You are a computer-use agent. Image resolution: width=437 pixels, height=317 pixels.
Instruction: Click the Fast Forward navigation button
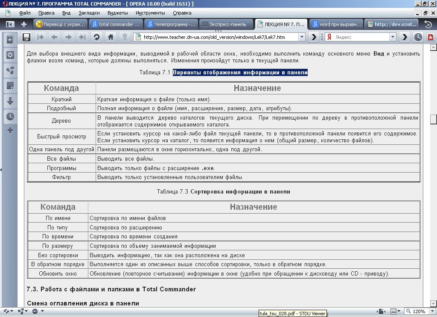(x=82, y=37)
